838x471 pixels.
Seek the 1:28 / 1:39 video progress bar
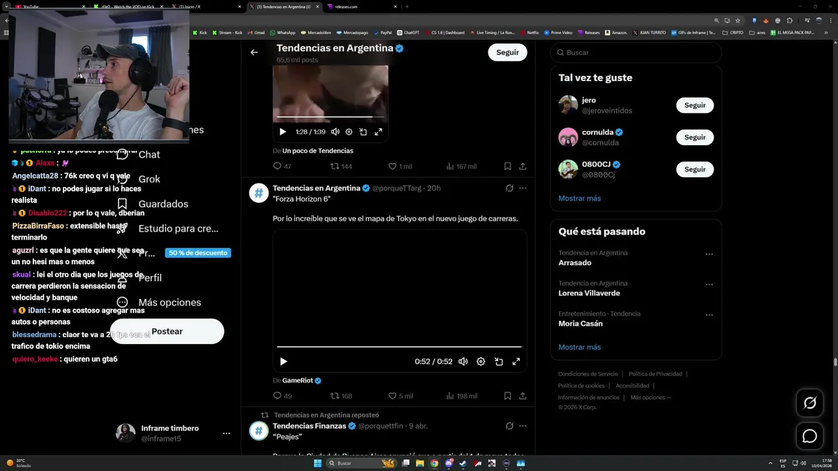coord(330,117)
